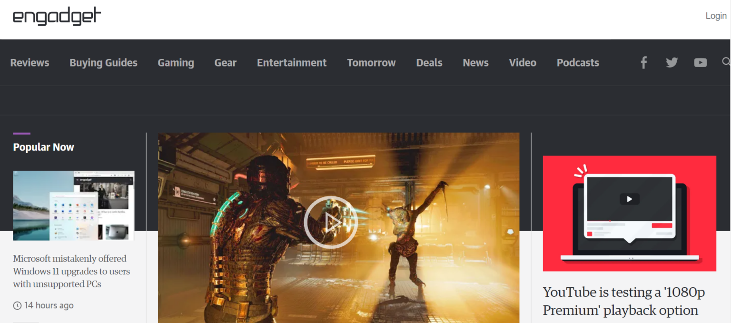Screen dimensions: 731x323
Task: Open the Gear section
Action: pos(225,63)
